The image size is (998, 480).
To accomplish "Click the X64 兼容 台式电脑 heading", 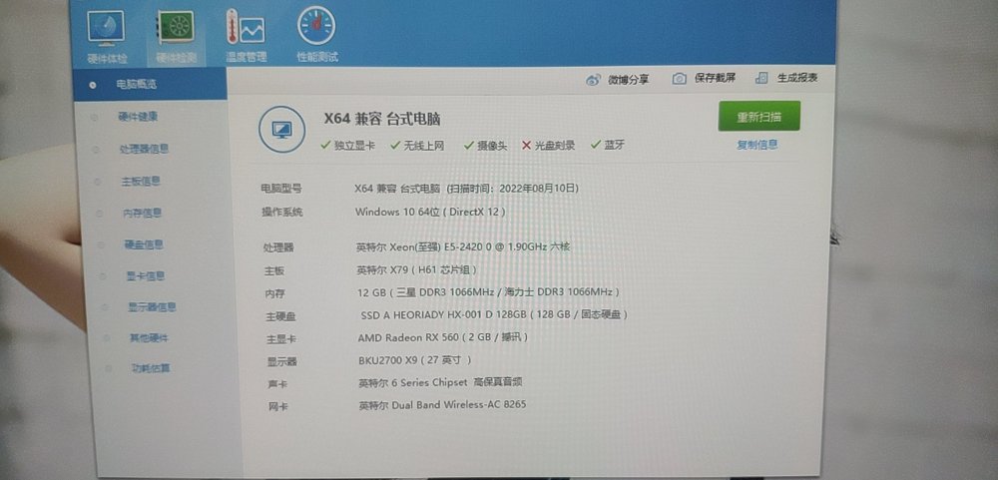I will point(382,119).
